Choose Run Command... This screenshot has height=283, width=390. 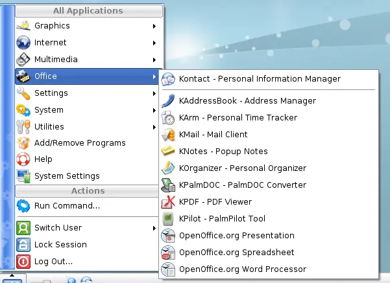point(87,206)
